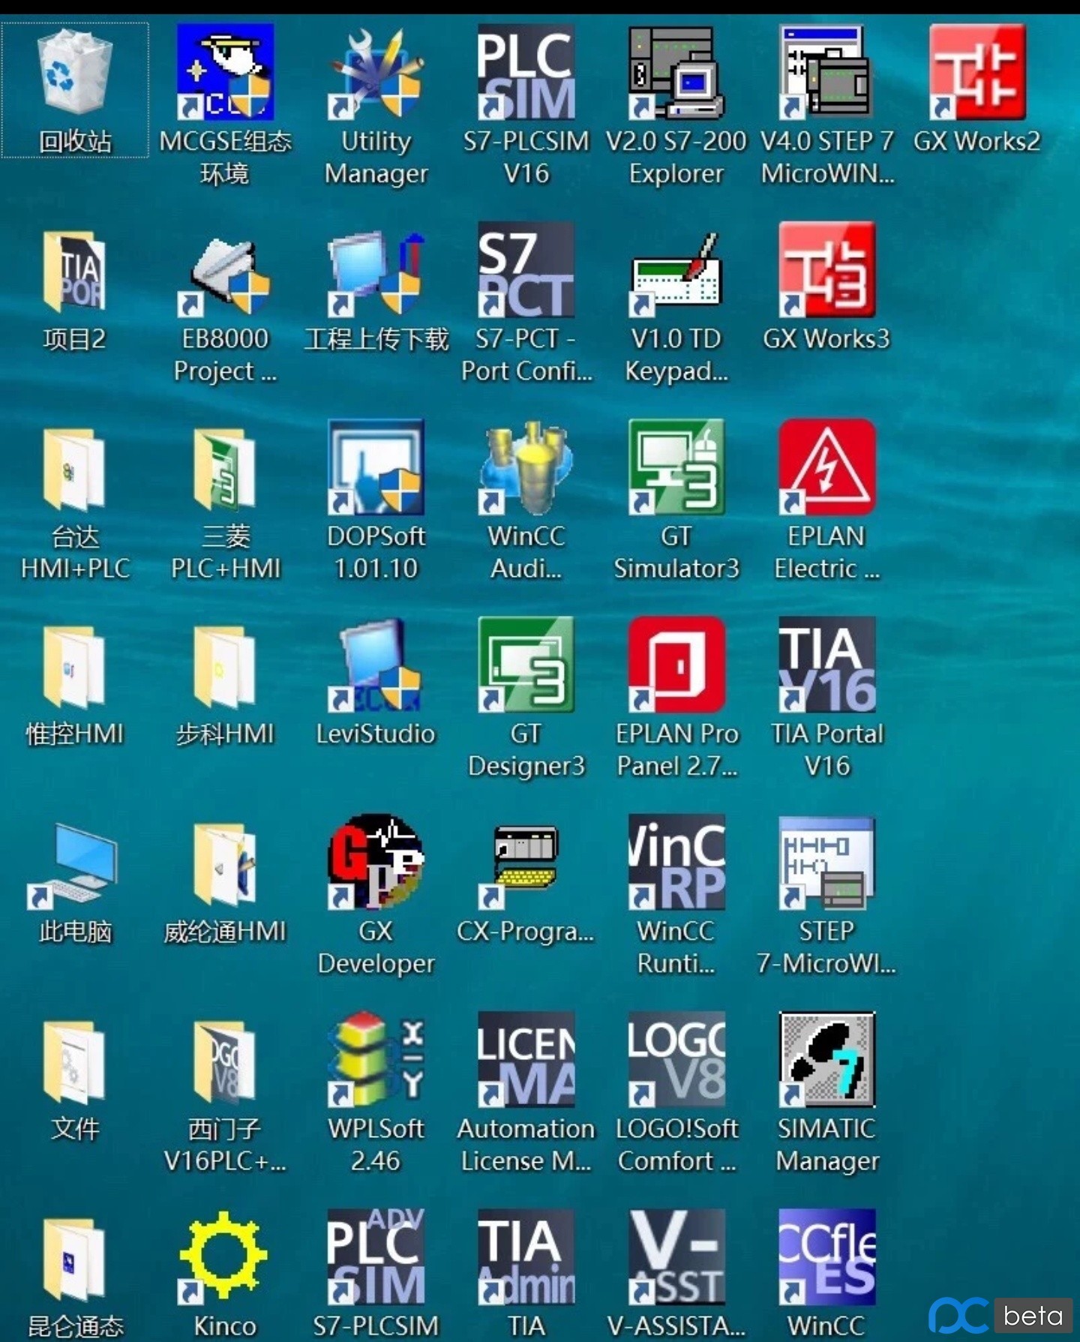Launch Utility Manager shortcut
Image resolution: width=1080 pixels, height=1342 pixels.
click(376, 73)
